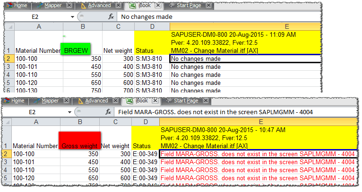Switch to the Mapper tab in the top window
Screen dimensions: 362x192
click(51, 6)
